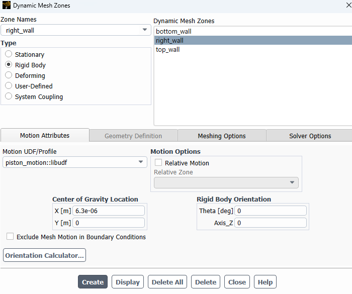Pick the System Coupling radio button
The height and width of the screenshot is (294, 352).
click(9, 96)
